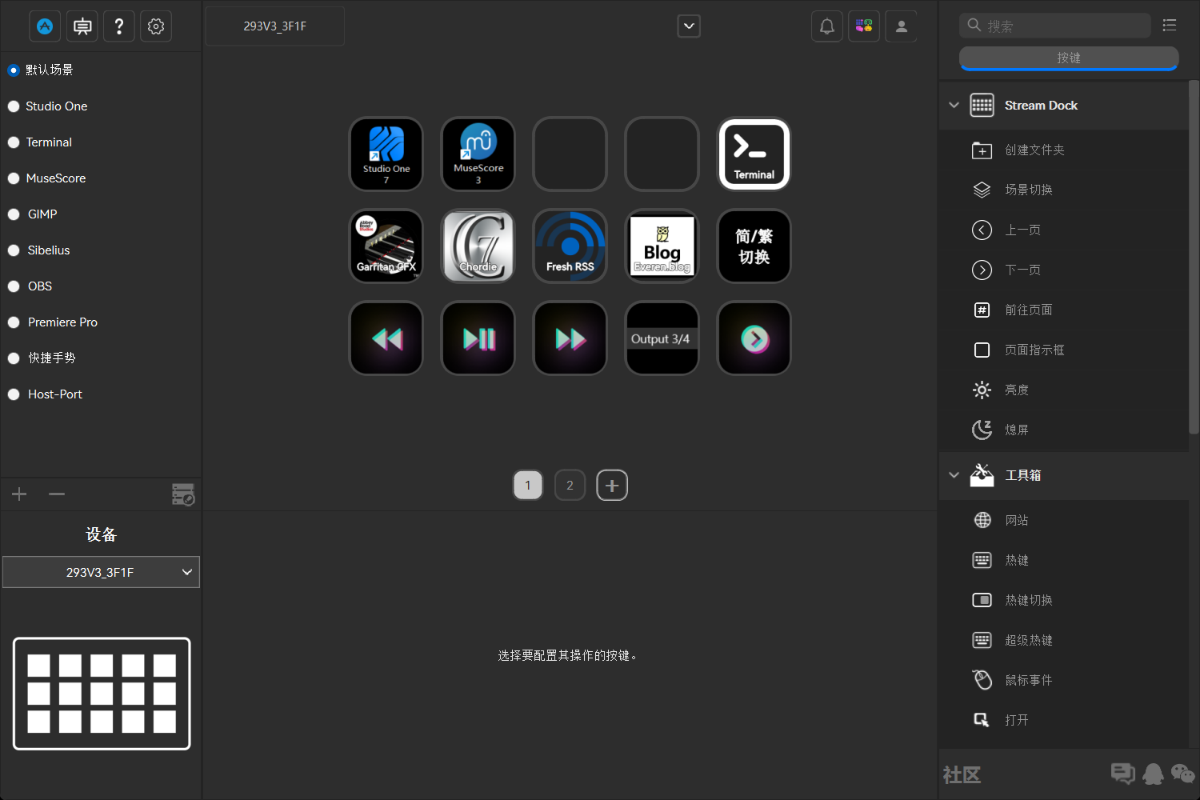Switch to page 2
Screen dimensions: 1200x800
[x=570, y=486]
